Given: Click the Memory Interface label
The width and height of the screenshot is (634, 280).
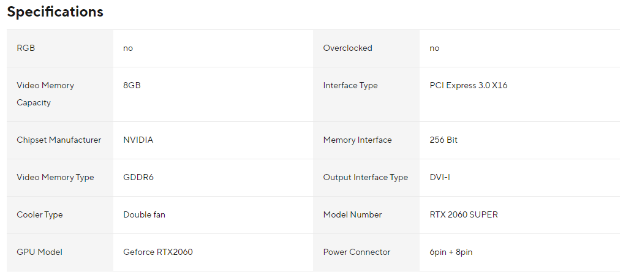Looking at the screenshot, I should click(x=357, y=140).
